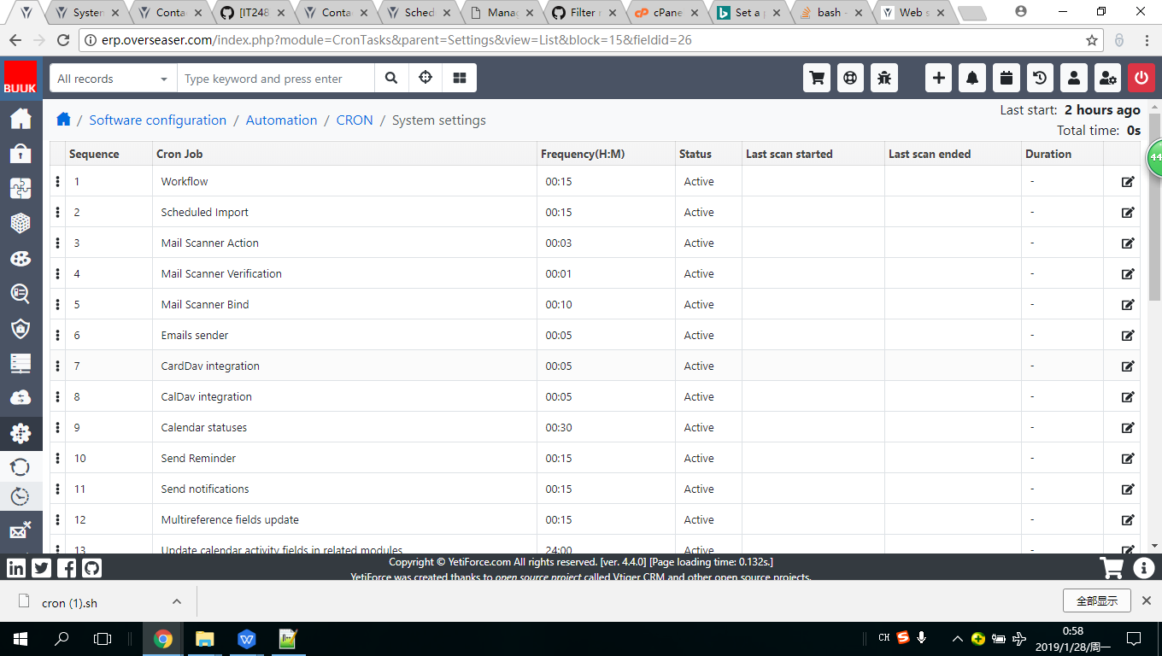
Task: Click the lifebuoy help icon
Action: 850,78
